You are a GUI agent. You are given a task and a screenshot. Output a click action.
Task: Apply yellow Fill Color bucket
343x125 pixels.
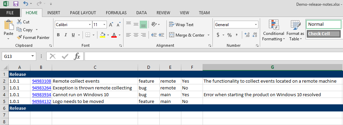[x=102, y=35]
